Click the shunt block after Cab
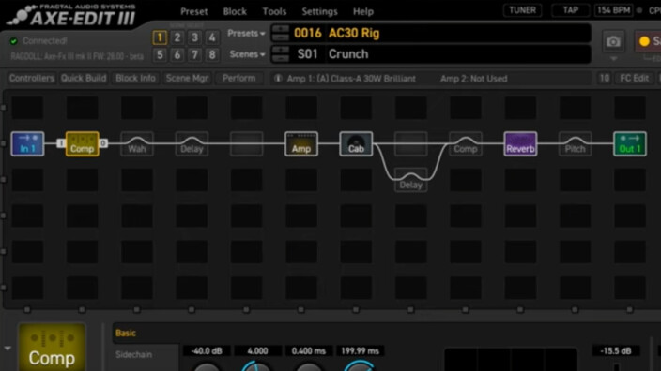 click(x=411, y=144)
